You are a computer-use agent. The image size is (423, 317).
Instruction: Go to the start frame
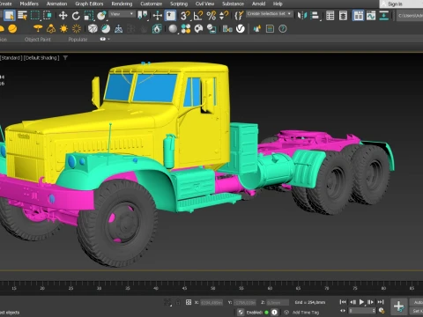343,302
